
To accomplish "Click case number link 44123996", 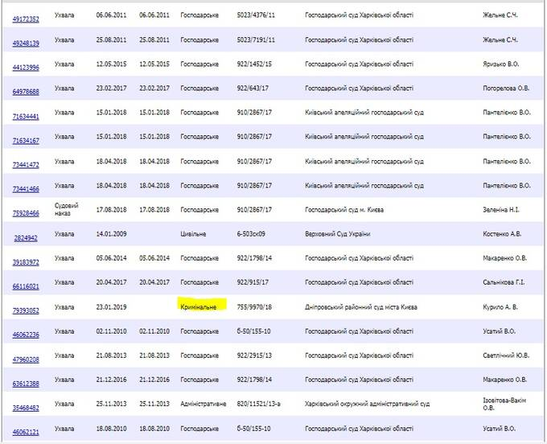I will pyautogui.click(x=27, y=67).
